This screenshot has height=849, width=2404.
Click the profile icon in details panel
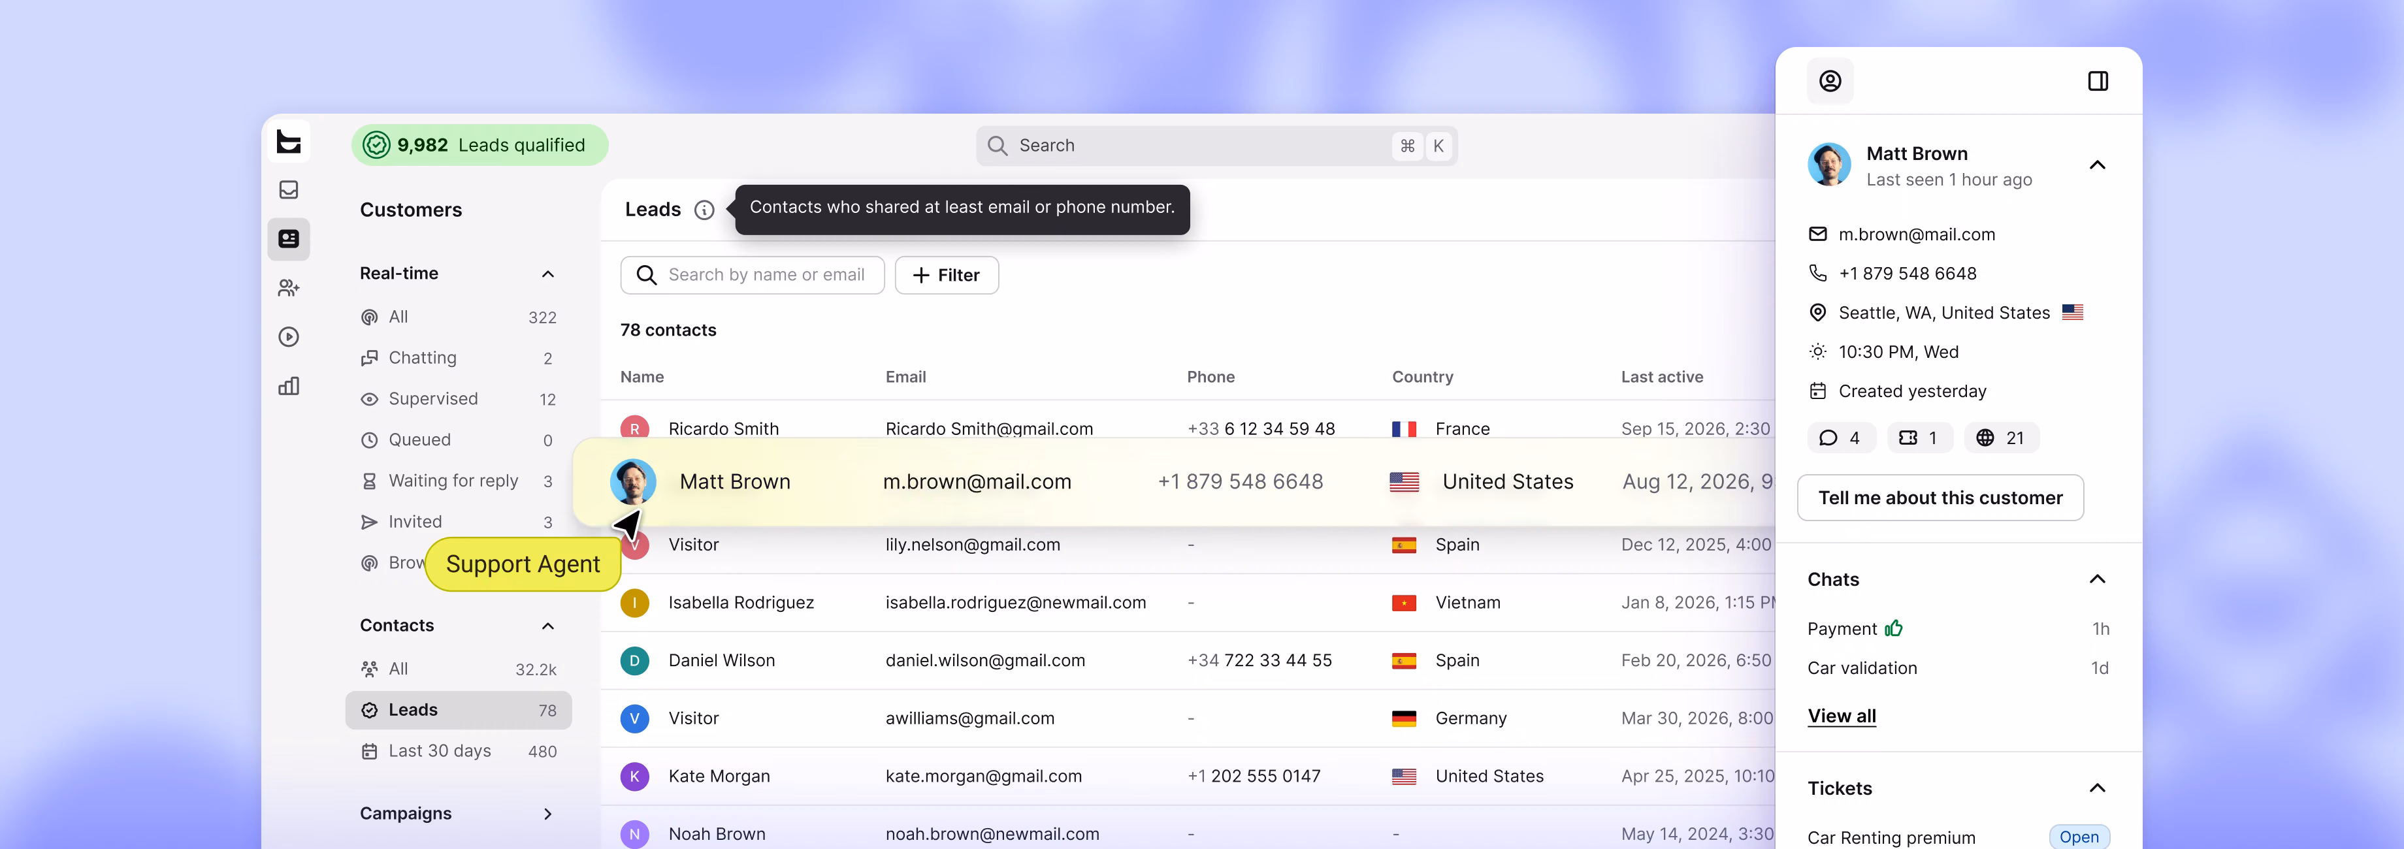(1830, 81)
